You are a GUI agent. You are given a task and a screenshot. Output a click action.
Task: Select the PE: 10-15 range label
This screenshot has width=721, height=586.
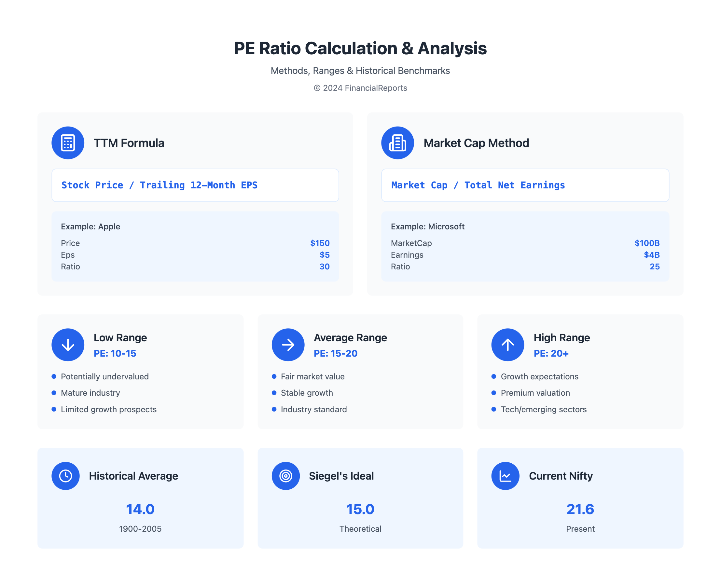[115, 353]
